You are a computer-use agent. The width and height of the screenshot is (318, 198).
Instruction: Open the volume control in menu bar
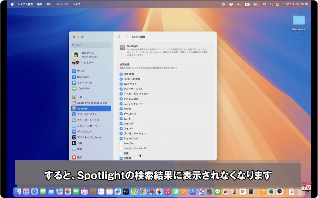point(238,4)
